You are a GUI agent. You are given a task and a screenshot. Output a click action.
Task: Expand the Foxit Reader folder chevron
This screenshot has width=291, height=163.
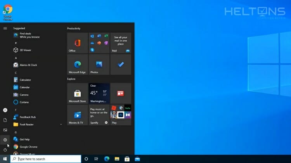(x=61, y=124)
